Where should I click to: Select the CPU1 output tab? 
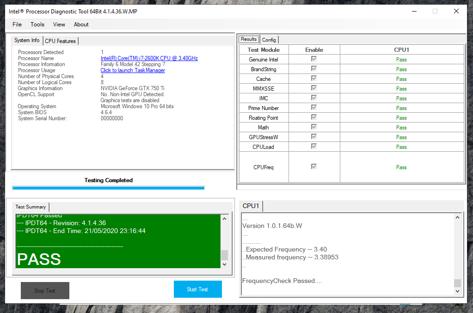251,206
